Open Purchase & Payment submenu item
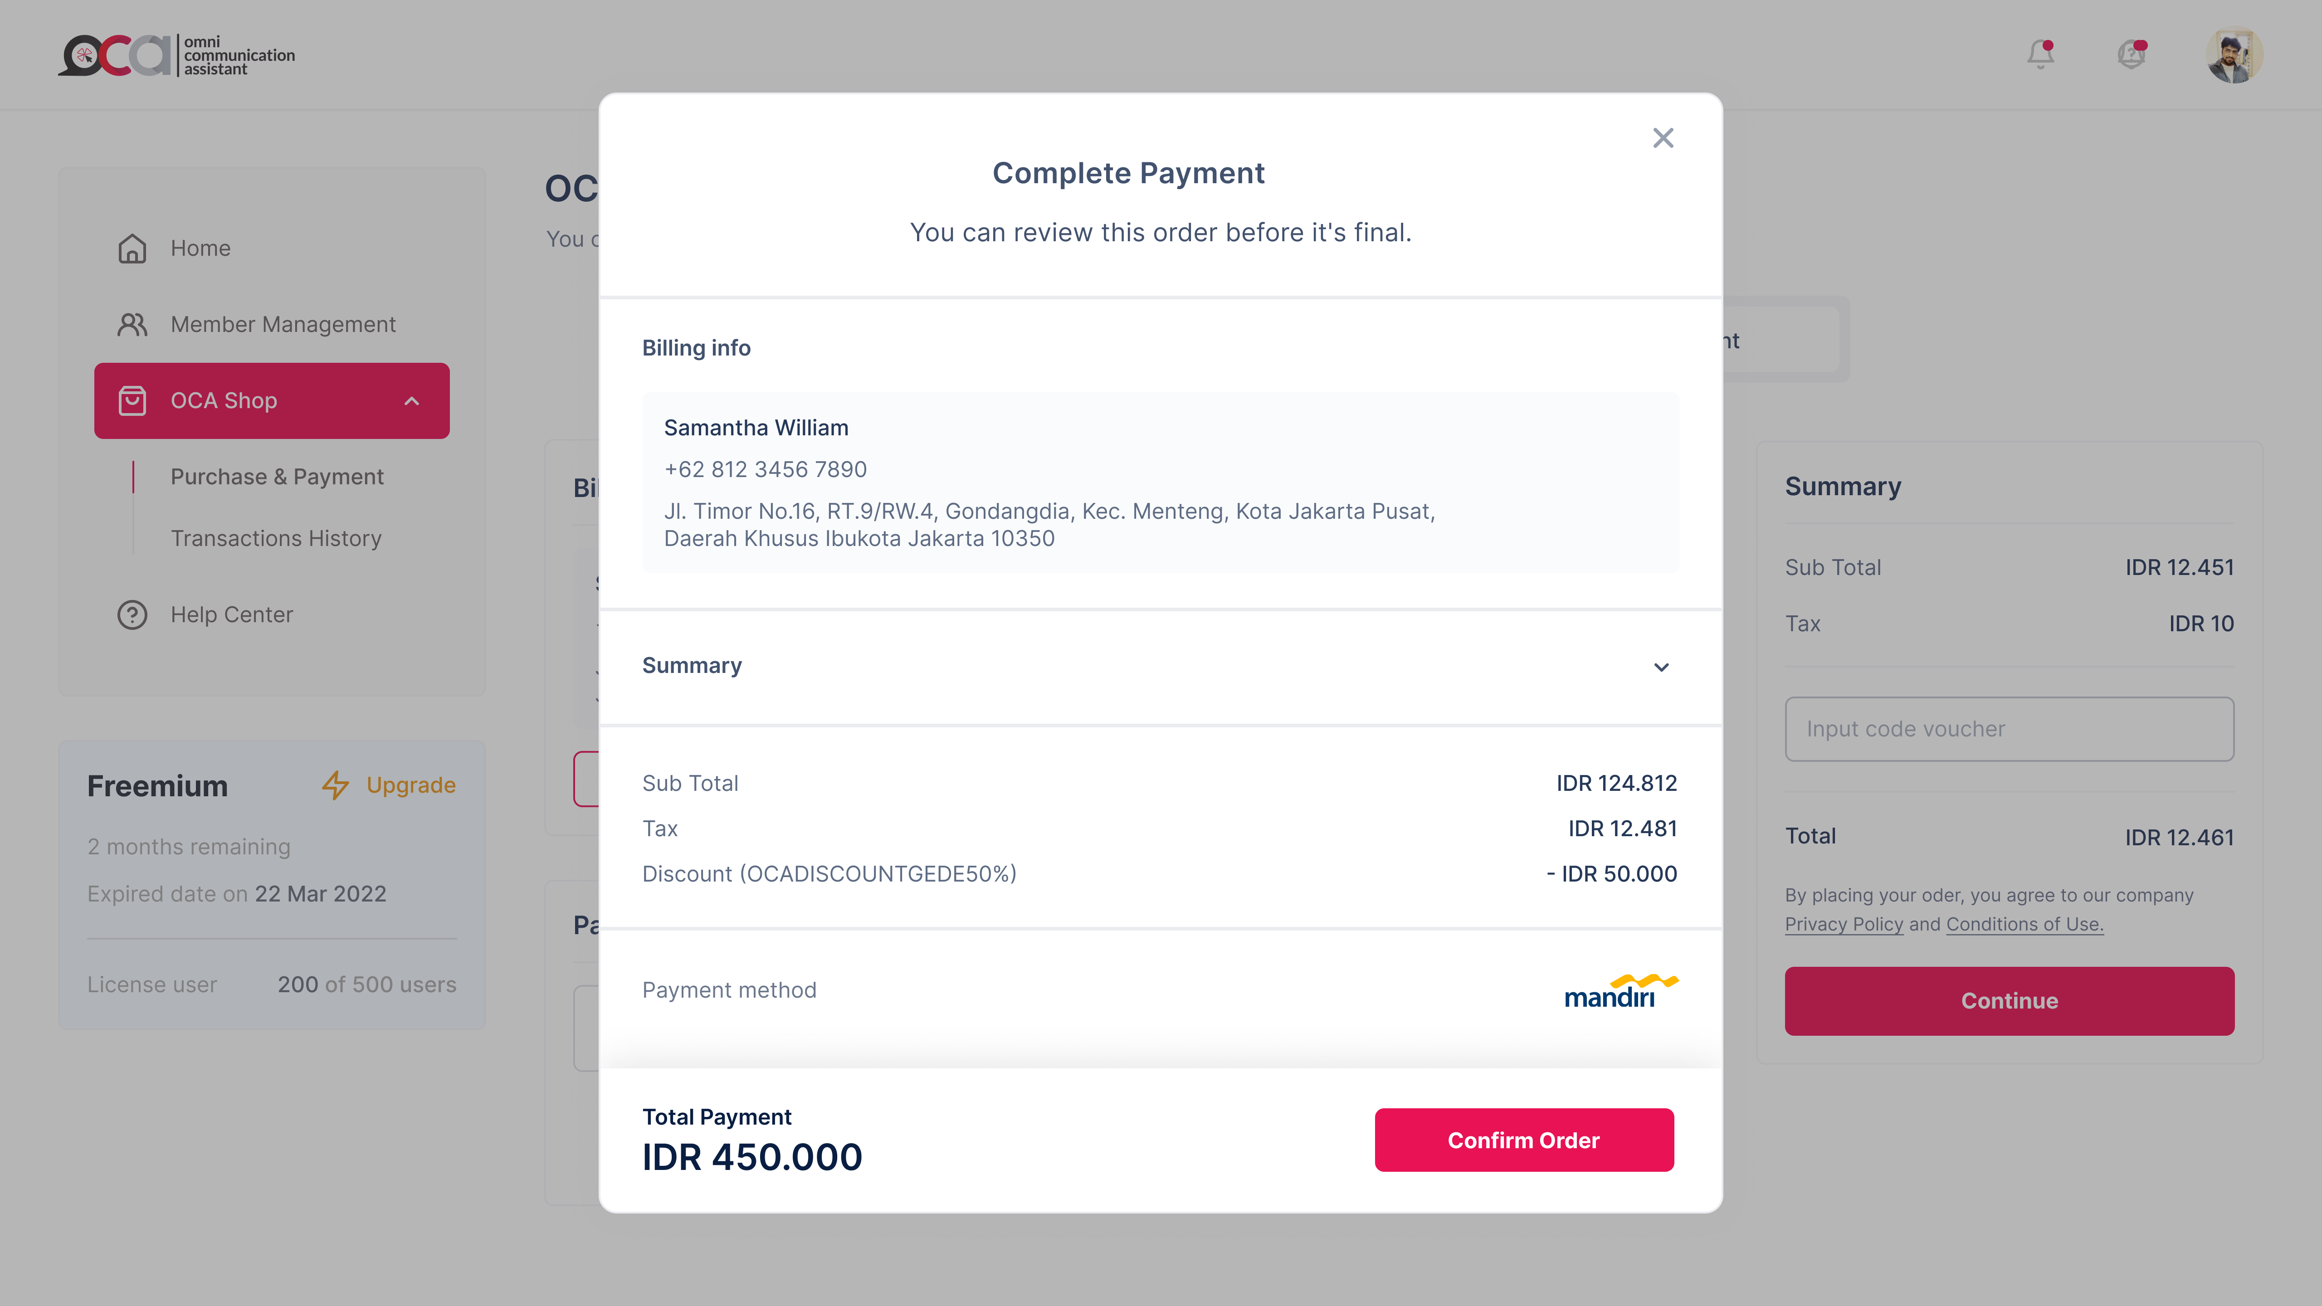 [x=277, y=477]
